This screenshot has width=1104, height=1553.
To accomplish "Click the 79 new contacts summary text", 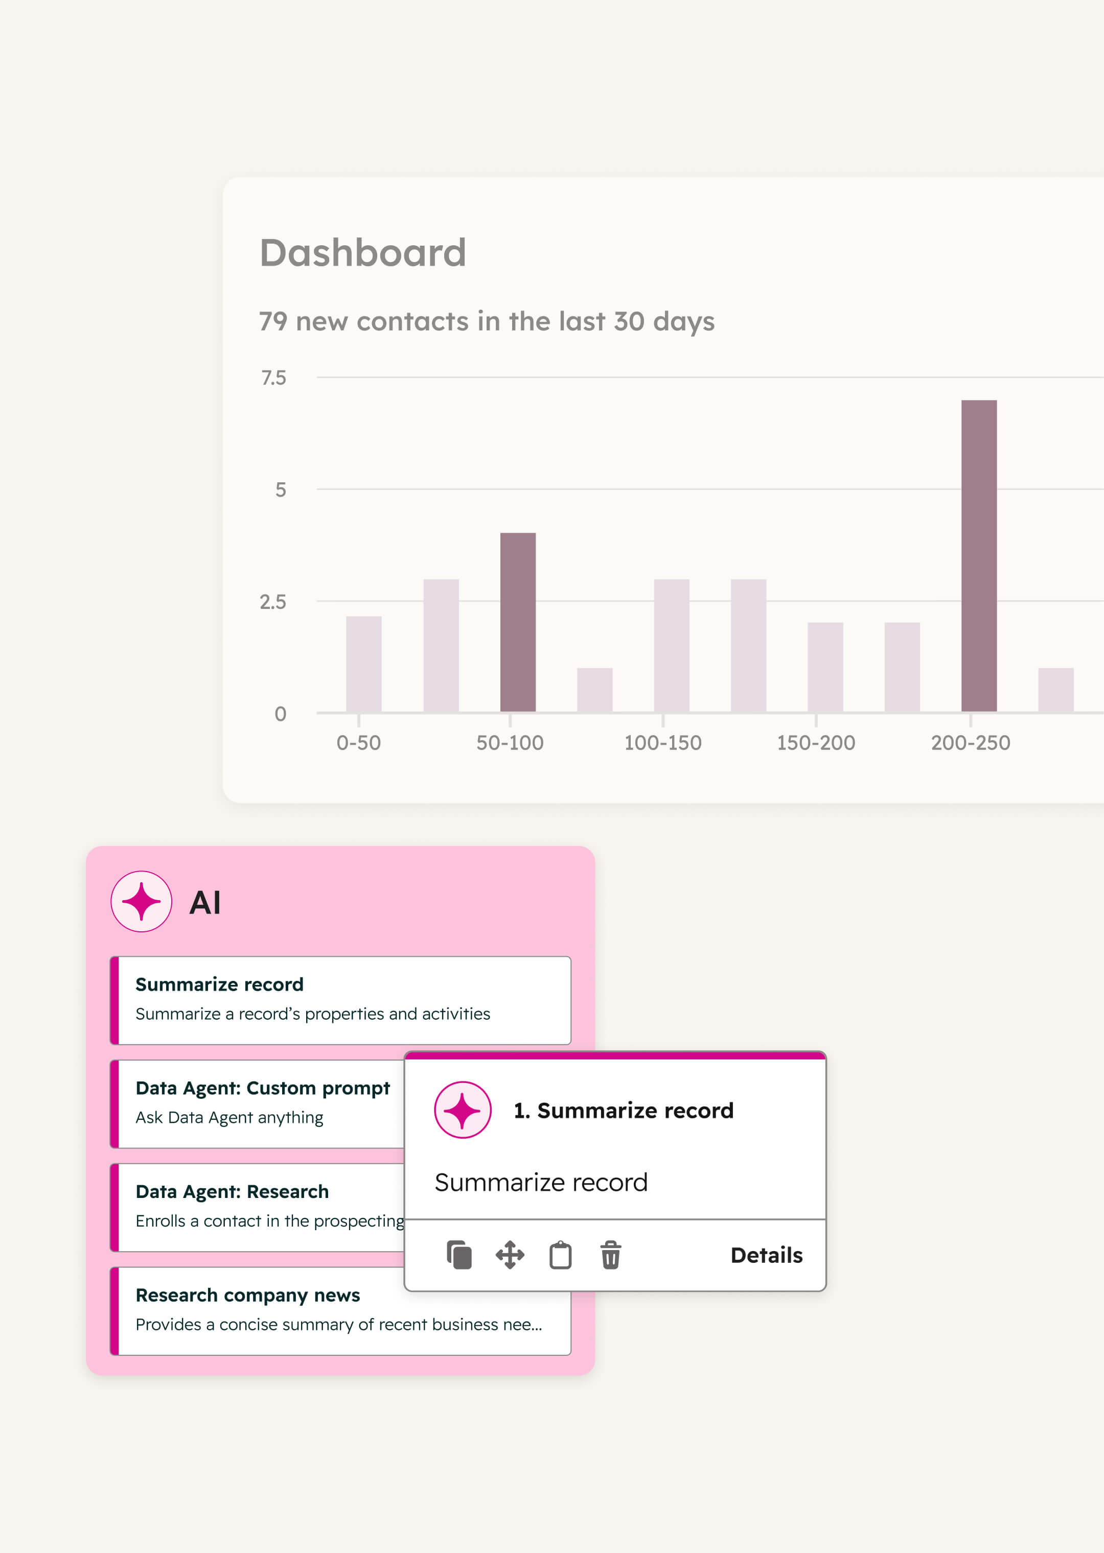I will point(487,321).
